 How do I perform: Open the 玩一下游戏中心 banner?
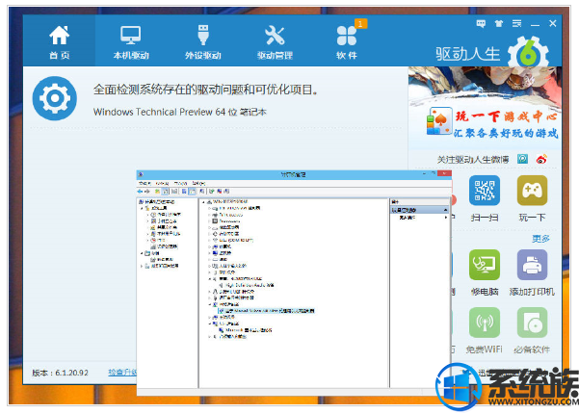pyautogui.click(x=485, y=107)
